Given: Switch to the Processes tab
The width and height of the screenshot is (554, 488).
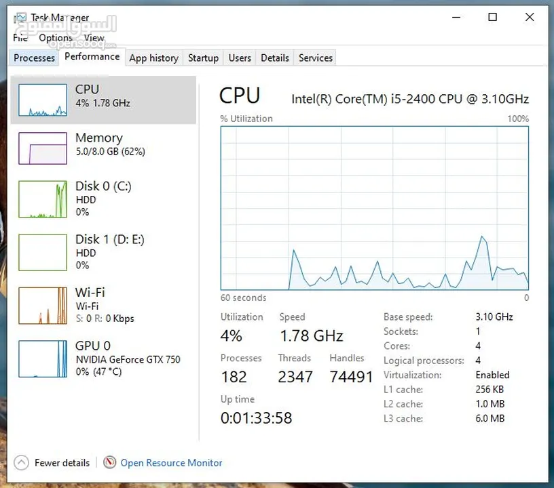Looking at the screenshot, I should 34,58.
